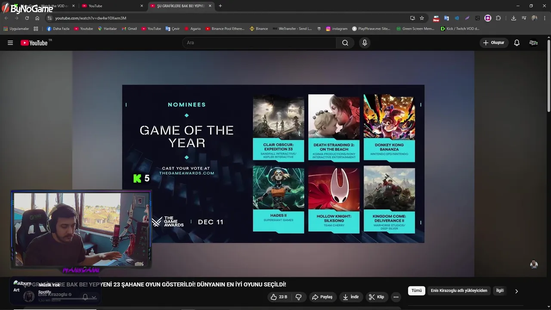The height and width of the screenshot is (310, 551).
Task: Open site info icon in the address bar
Action: point(50,18)
